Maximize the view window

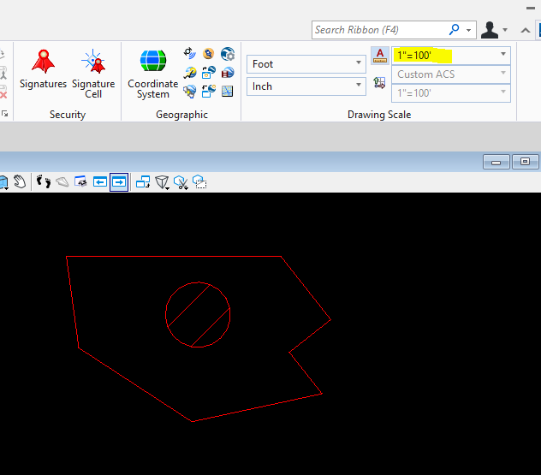(x=525, y=162)
